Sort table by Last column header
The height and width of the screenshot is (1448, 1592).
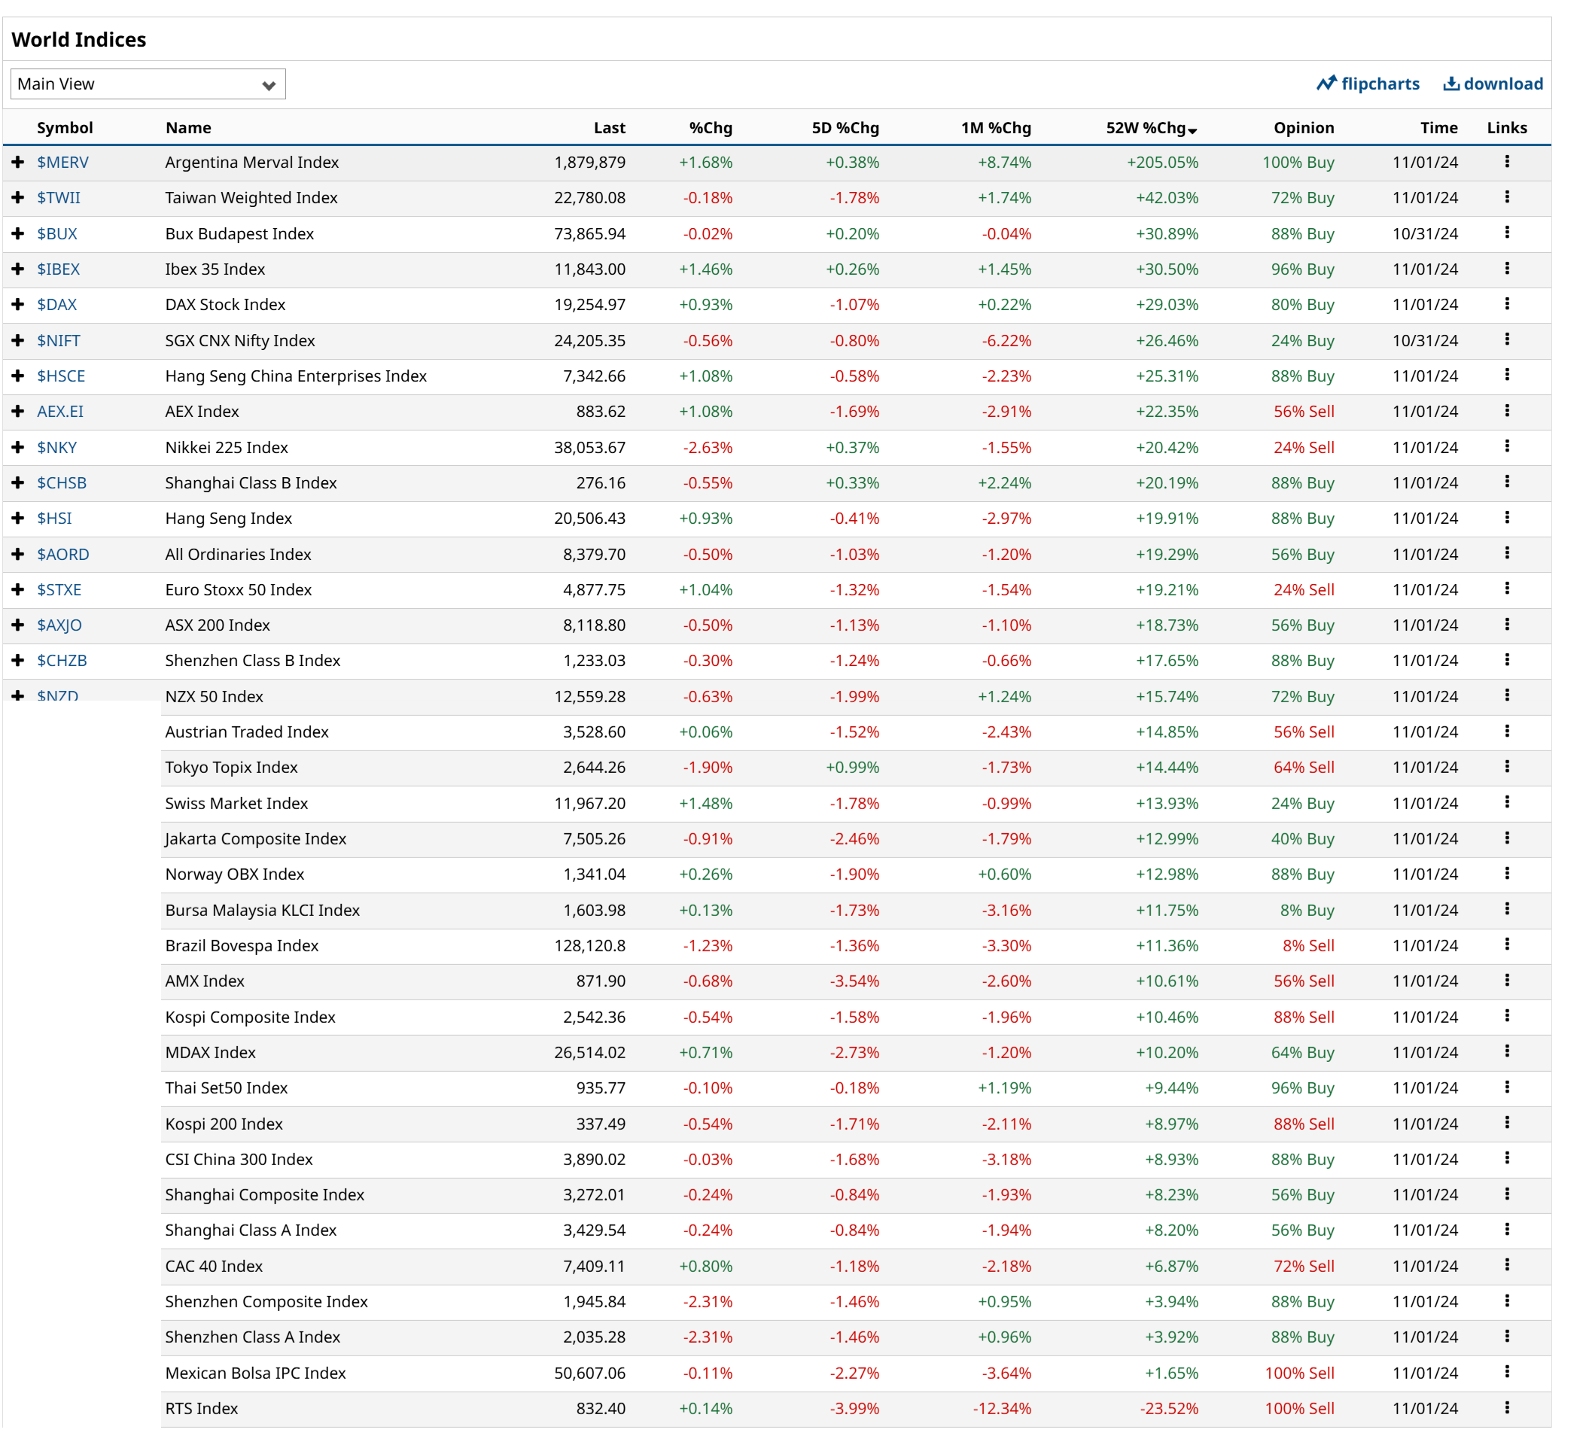coord(609,128)
